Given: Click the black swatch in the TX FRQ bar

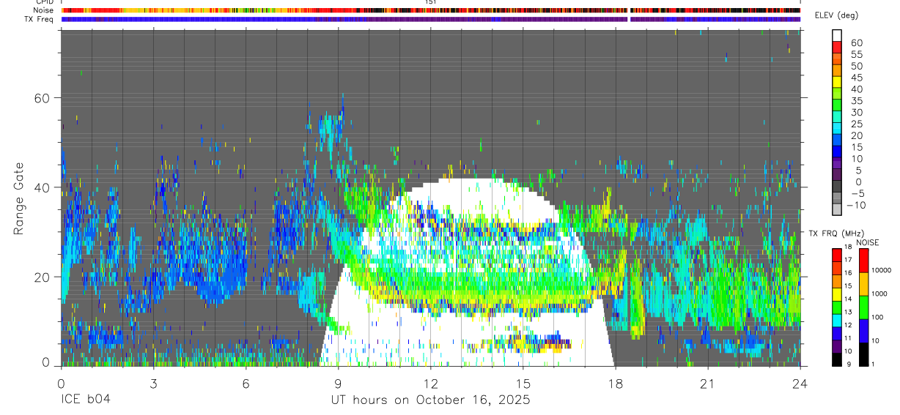Looking at the screenshot, I should (837, 359).
